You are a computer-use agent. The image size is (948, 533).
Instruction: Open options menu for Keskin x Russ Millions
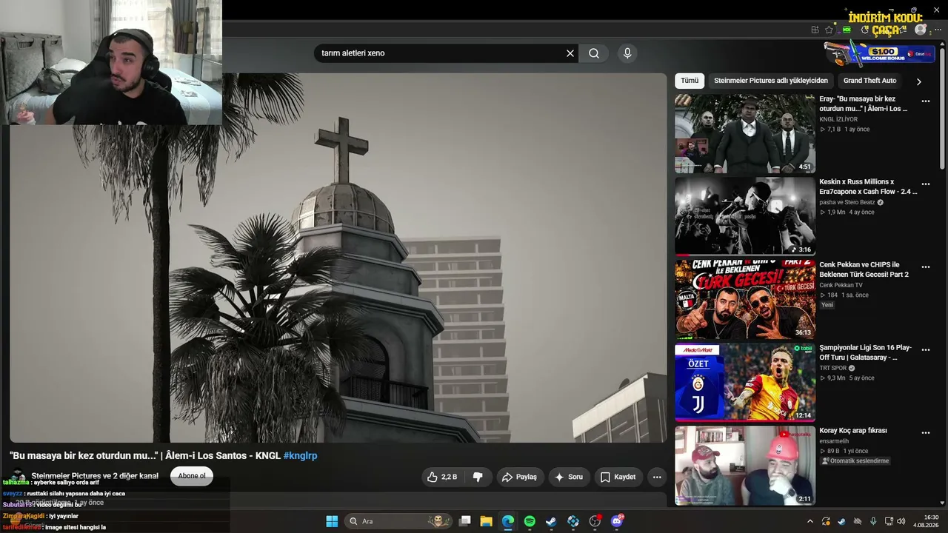tap(926, 184)
